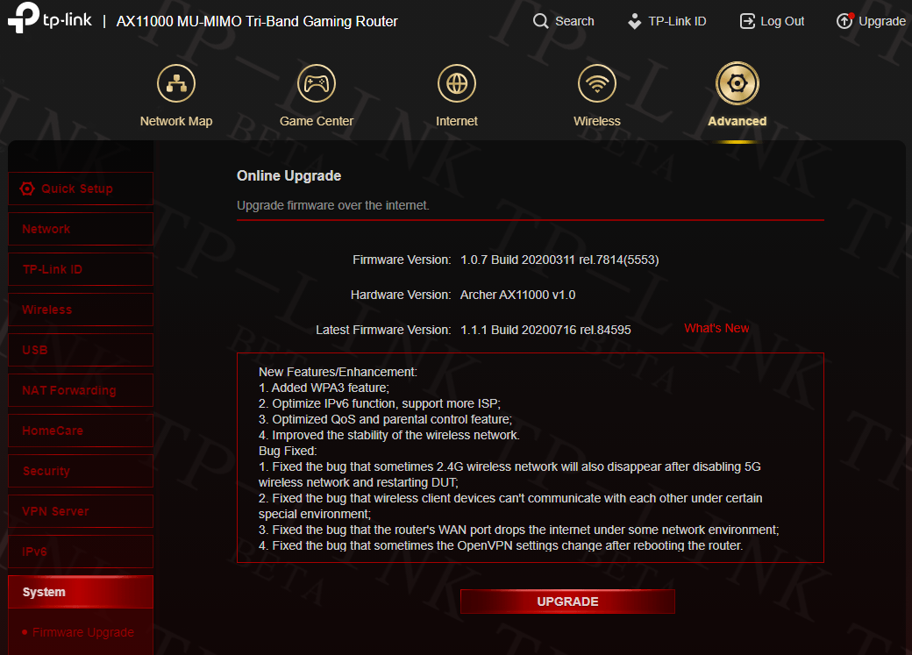This screenshot has height=655, width=912.
Task: Expand the Wireless sidebar section
Action: [x=81, y=310]
